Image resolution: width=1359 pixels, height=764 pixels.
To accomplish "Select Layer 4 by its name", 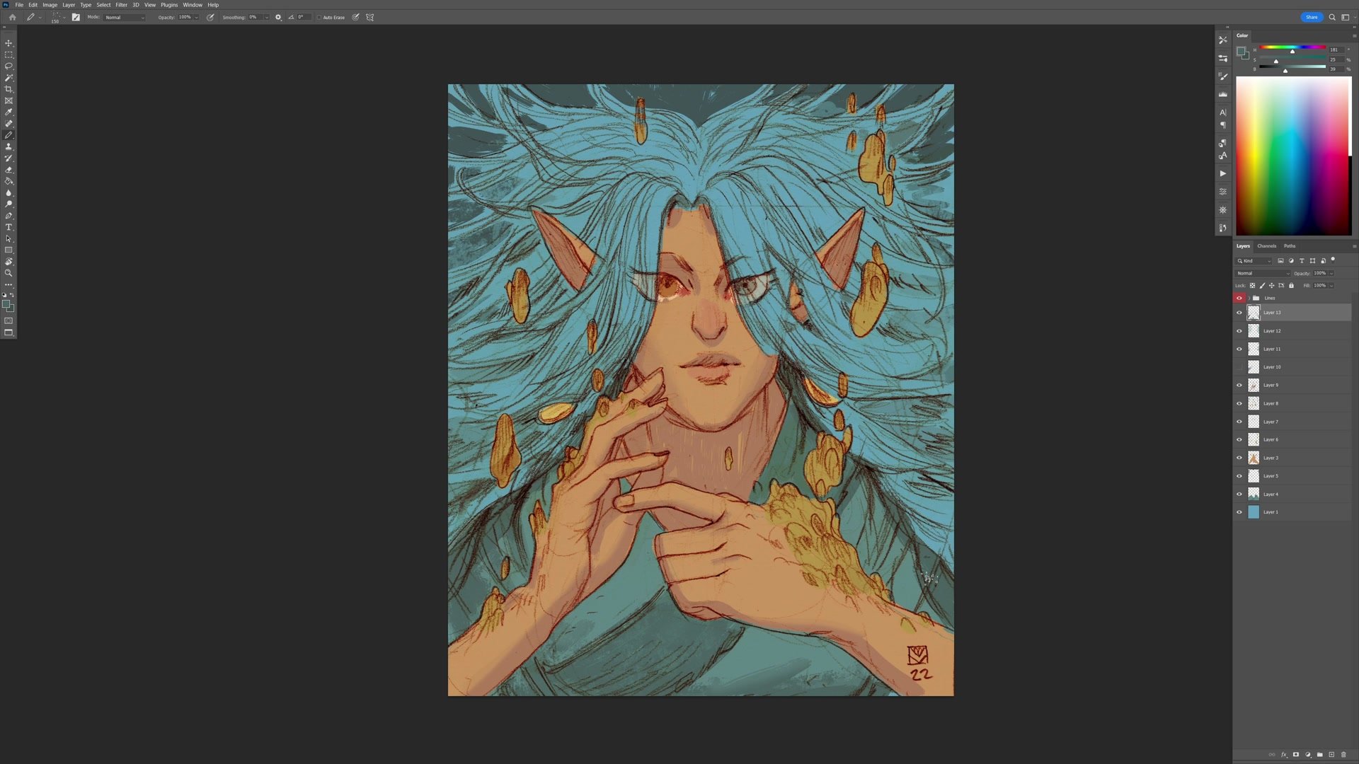I will 1271,494.
